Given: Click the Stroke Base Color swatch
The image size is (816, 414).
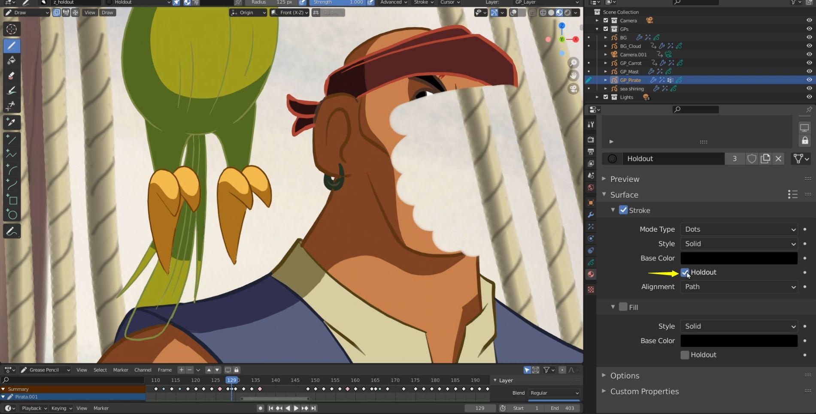Looking at the screenshot, I should tap(739, 258).
